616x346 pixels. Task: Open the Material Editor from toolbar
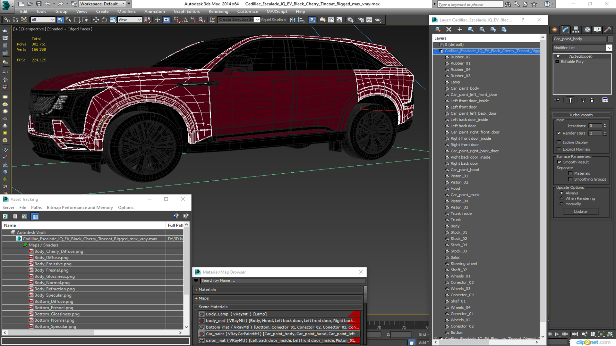pyautogui.click(x=350, y=20)
